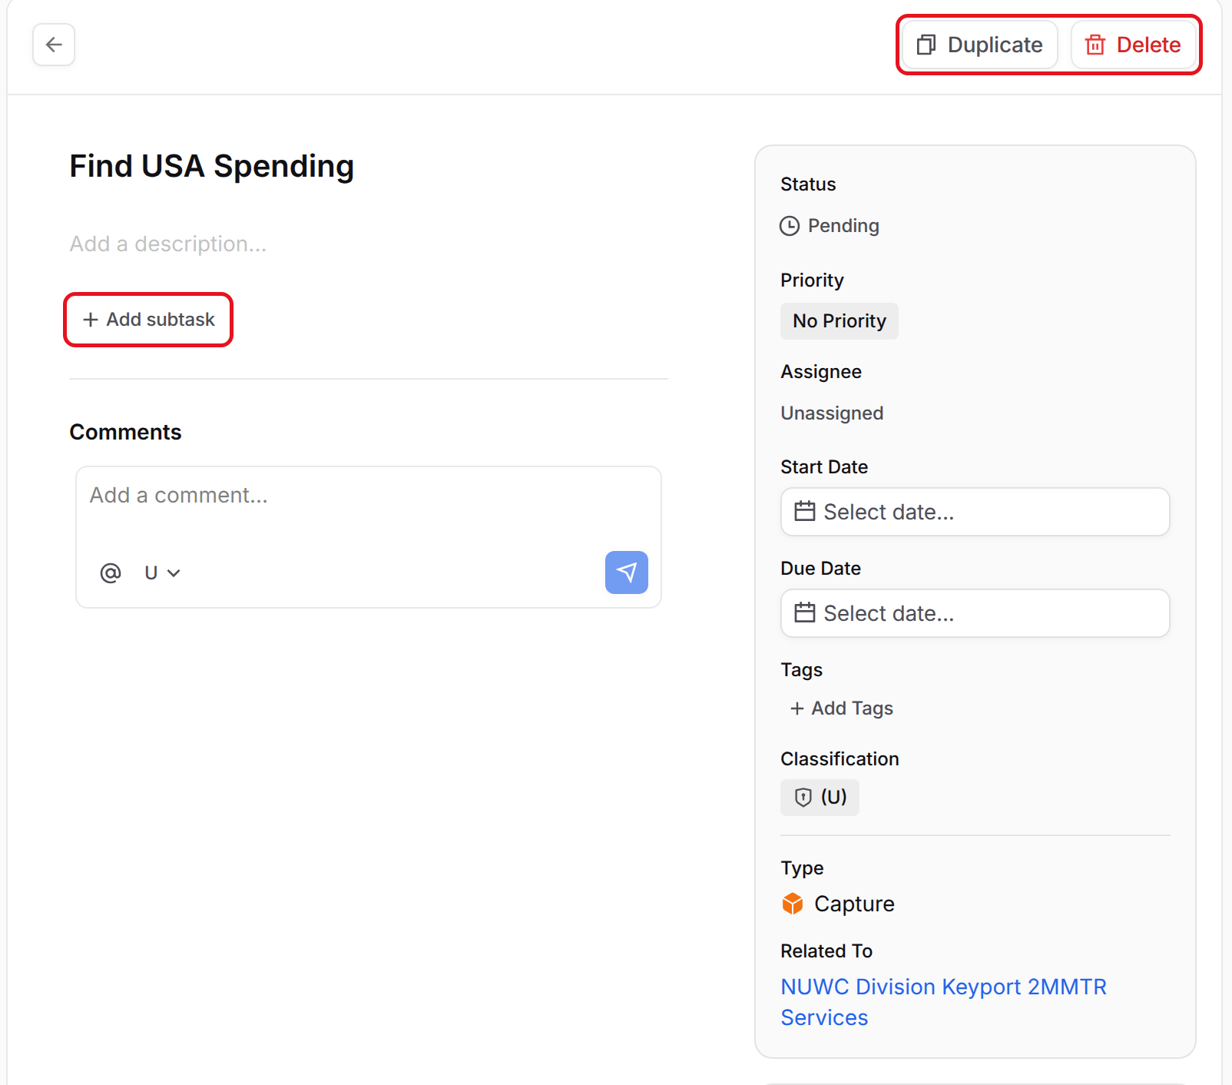Click the Find USA Spending title
This screenshot has width=1232, height=1085.
[x=212, y=166]
